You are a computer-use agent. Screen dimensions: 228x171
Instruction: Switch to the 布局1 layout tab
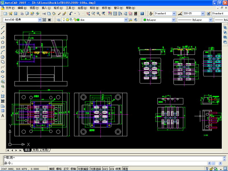[36, 150]
